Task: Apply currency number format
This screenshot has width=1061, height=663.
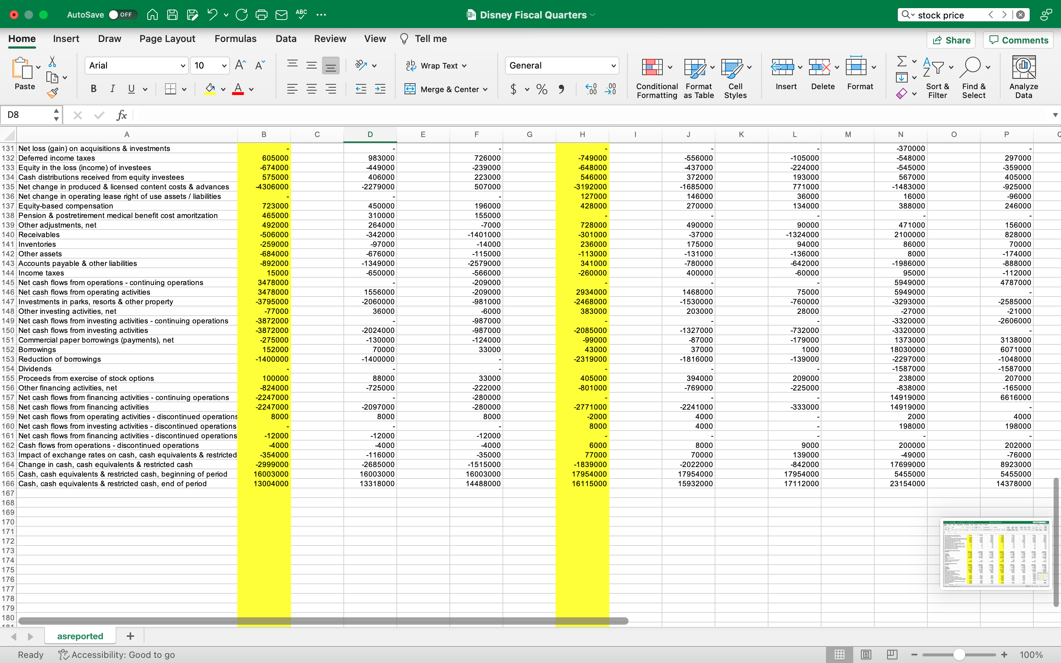Action: pos(514,89)
